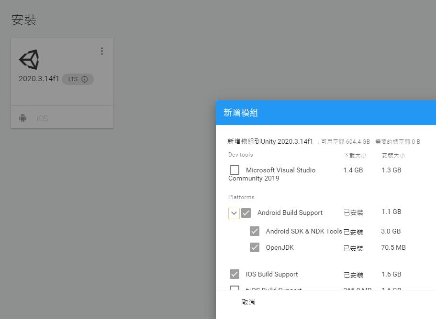
Task: Click the 下載大小 column header
Action: tap(355, 155)
